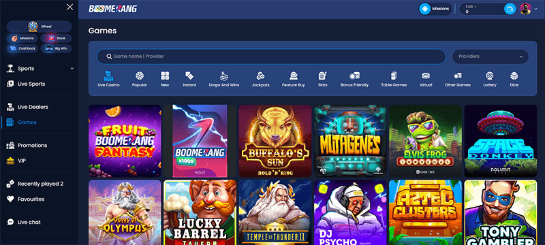This screenshot has height=245, width=545.
Task: Filter by Popular games
Action: 140,79
